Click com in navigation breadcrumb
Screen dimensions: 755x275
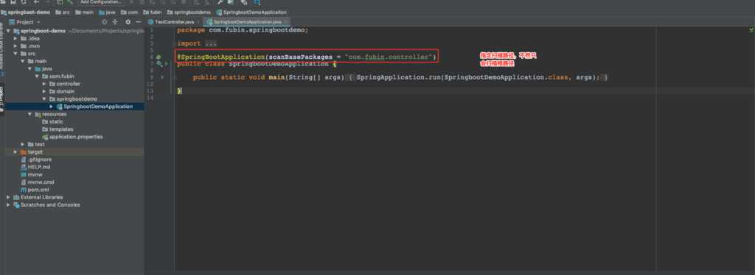pos(129,12)
